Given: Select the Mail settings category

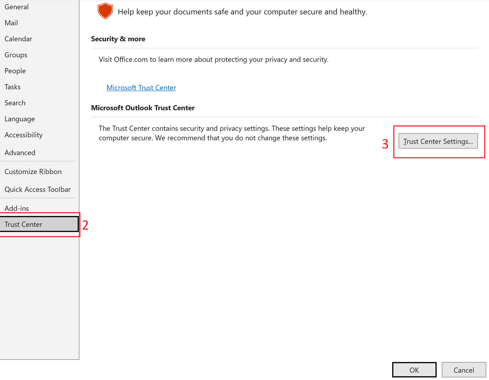Looking at the screenshot, I should [11, 23].
